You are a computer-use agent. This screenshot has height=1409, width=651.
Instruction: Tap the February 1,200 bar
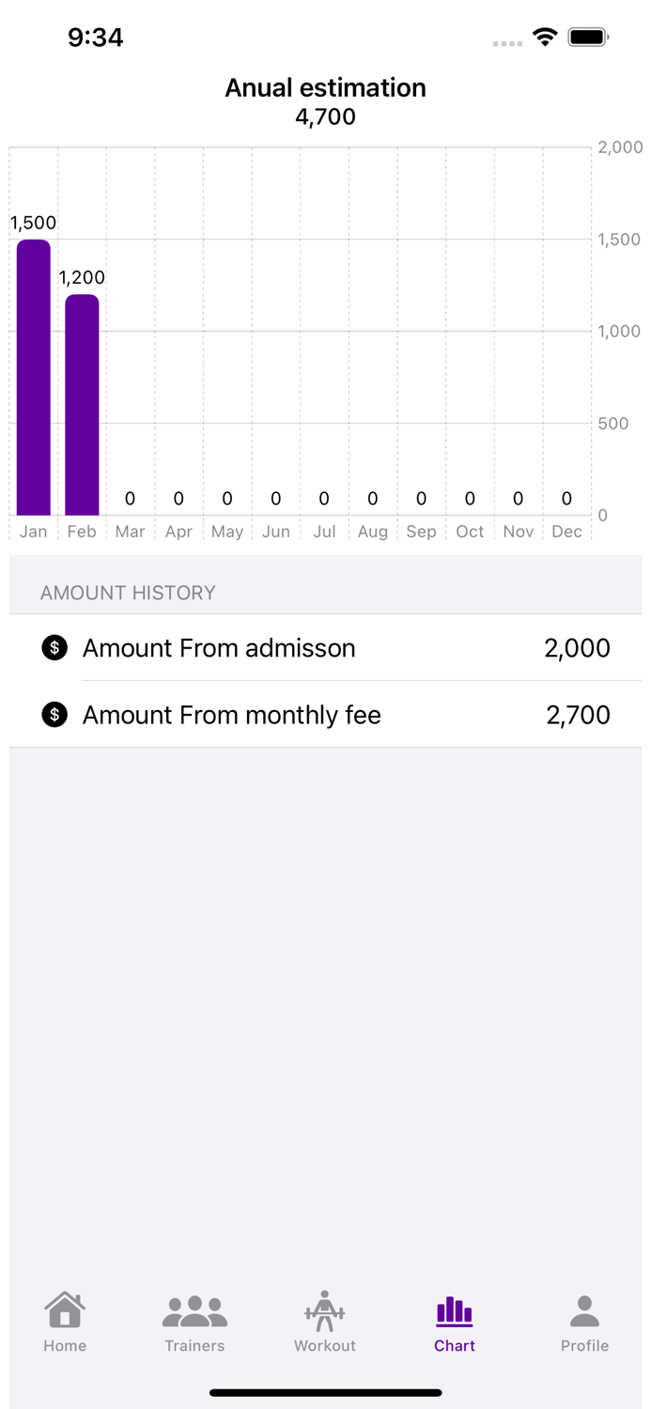pos(82,405)
